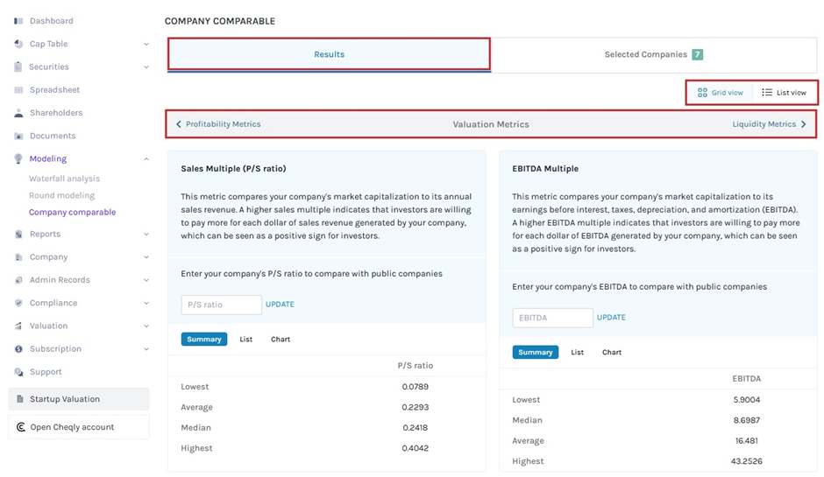Open the Shareholders menu item
Screen dimensions: 824x477
click(56, 113)
